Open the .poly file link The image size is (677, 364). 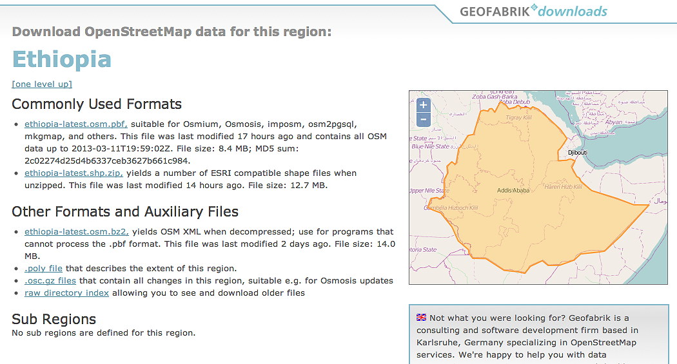pos(43,269)
